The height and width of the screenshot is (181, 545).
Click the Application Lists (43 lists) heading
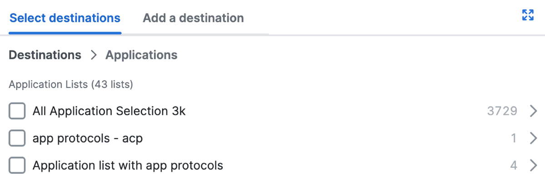click(71, 84)
